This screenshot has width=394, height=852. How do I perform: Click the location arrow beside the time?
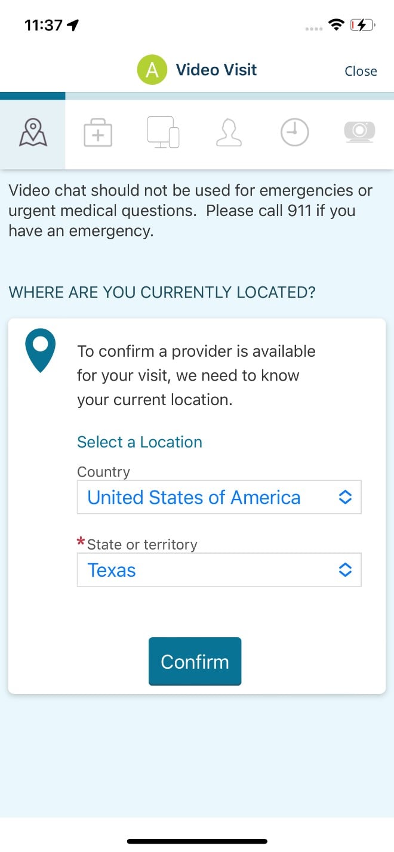(72, 24)
